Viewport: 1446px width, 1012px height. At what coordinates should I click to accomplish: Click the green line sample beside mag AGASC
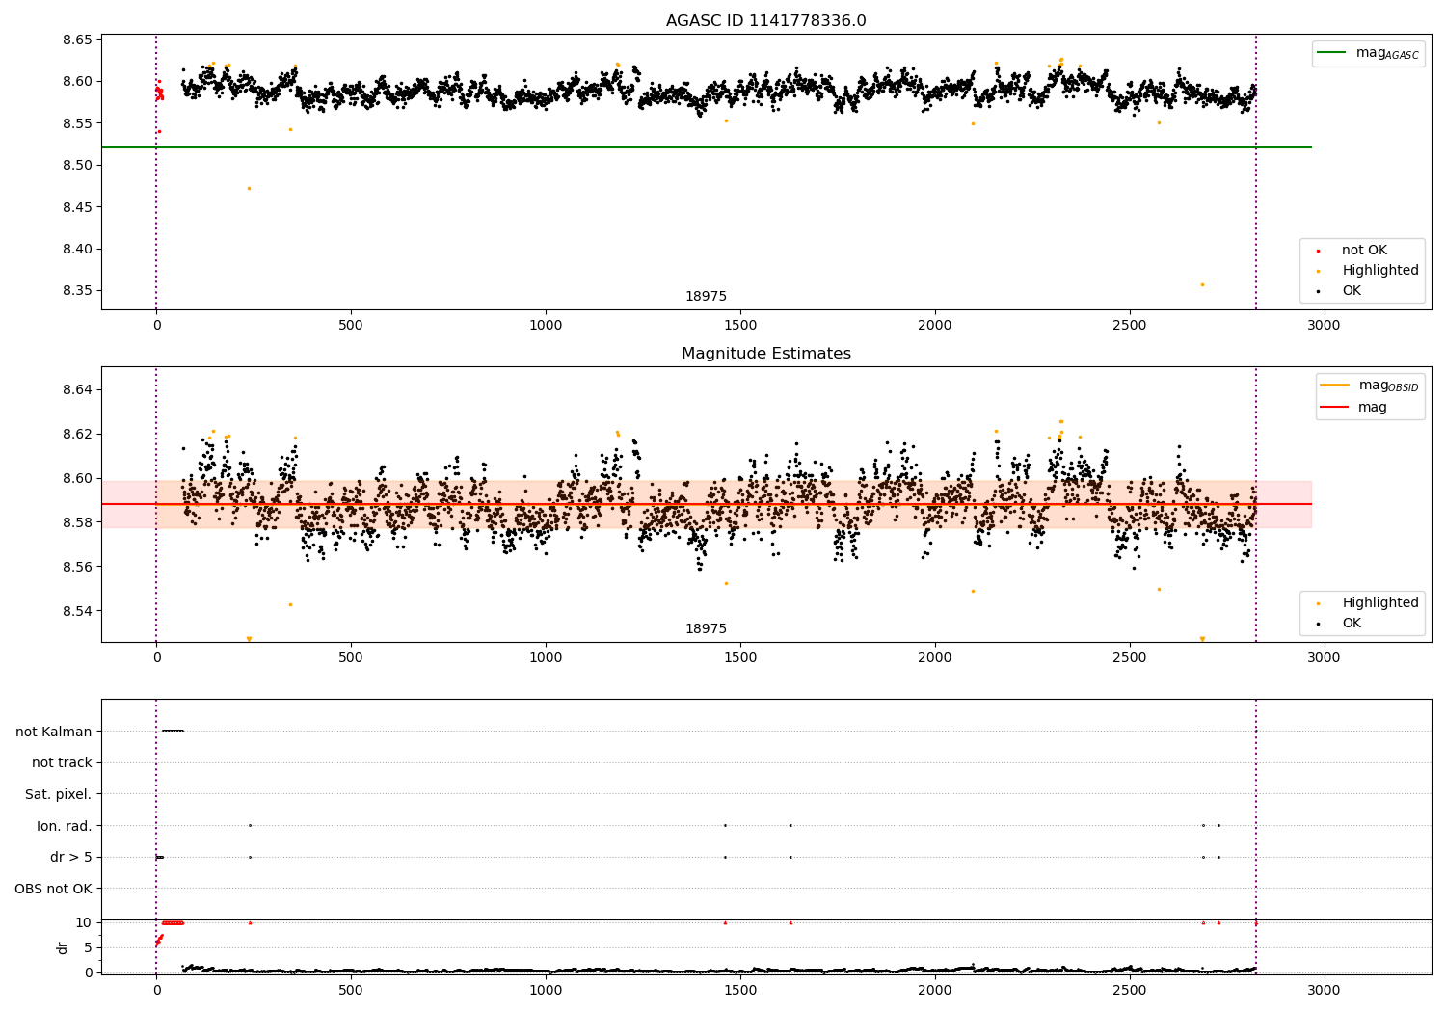pyautogui.click(x=1332, y=53)
